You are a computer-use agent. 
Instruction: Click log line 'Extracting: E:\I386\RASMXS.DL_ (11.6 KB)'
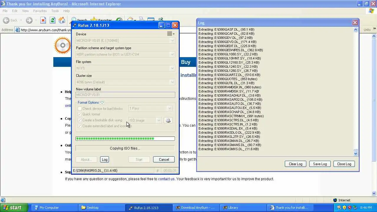pyautogui.click(x=229, y=149)
